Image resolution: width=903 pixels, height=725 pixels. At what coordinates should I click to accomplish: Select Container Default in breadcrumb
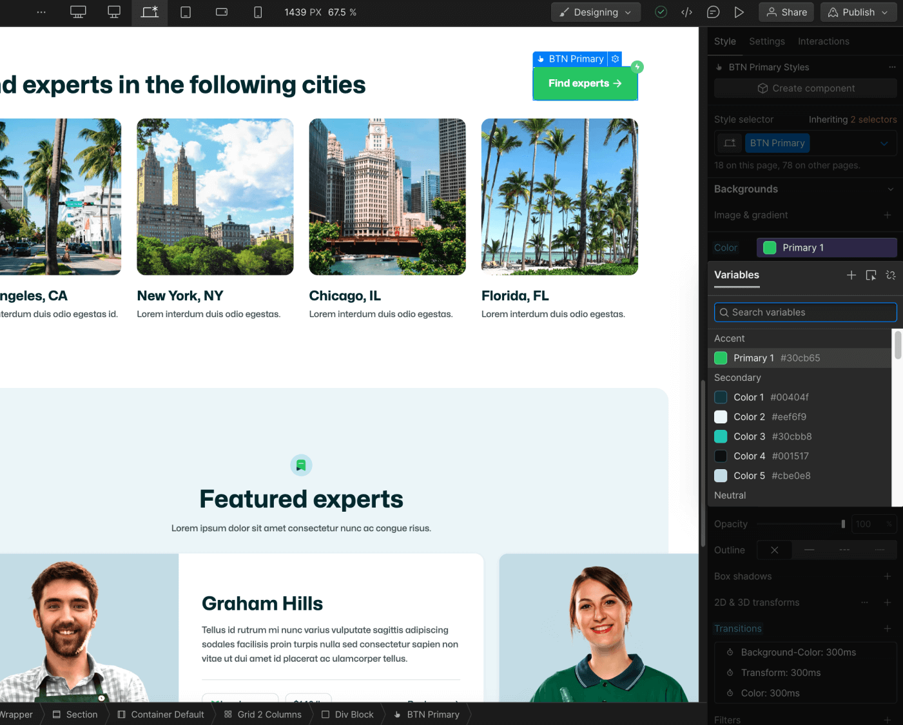point(160,715)
